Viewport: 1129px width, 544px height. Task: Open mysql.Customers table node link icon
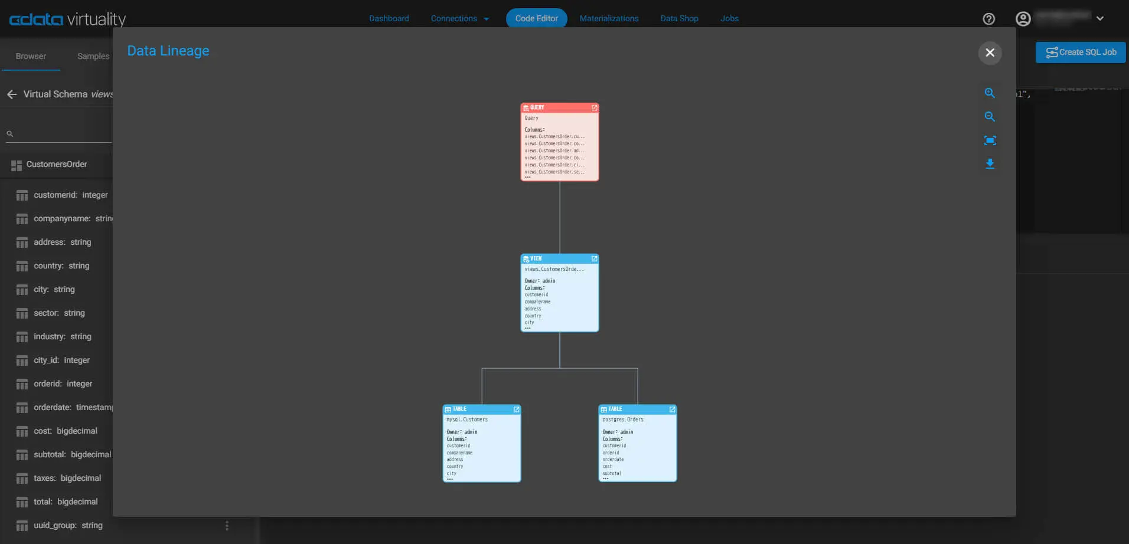[x=516, y=409]
